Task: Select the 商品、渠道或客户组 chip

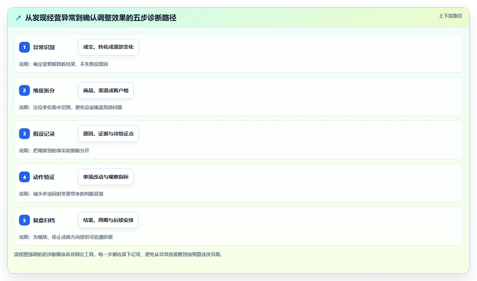Action: pos(106,90)
